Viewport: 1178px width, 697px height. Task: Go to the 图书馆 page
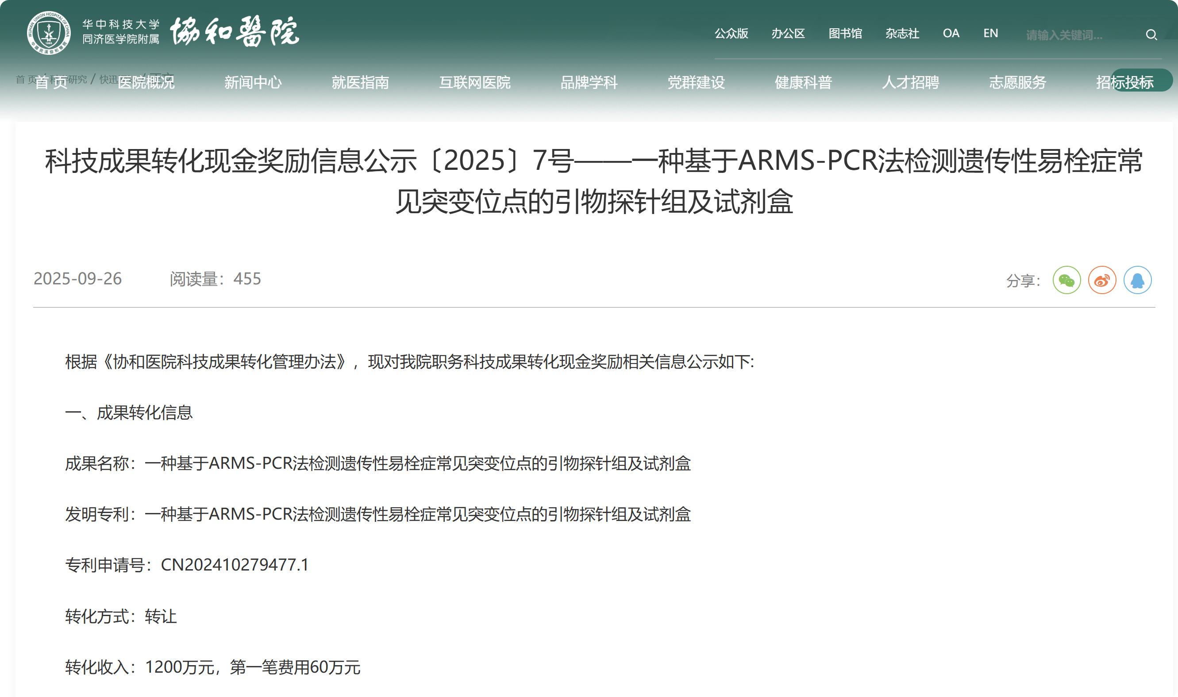click(x=845, y=33)
